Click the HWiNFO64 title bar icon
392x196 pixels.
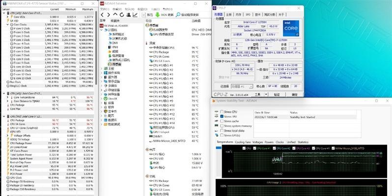4,3
